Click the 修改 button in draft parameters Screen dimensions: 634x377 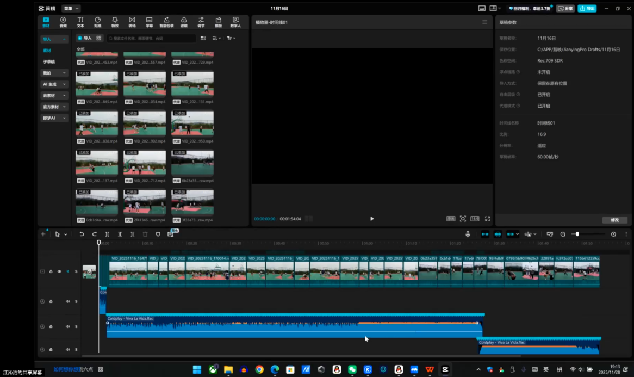coord(614,220)
